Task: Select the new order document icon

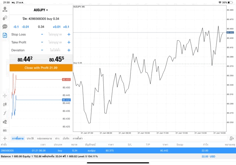Action: pyautogui.click(x=5, y=35)
